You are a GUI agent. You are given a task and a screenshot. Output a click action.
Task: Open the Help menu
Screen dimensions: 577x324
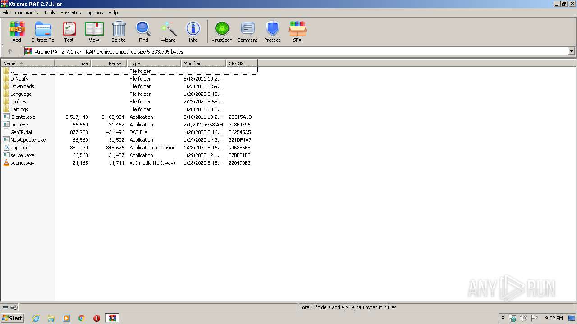pos(113,13)
